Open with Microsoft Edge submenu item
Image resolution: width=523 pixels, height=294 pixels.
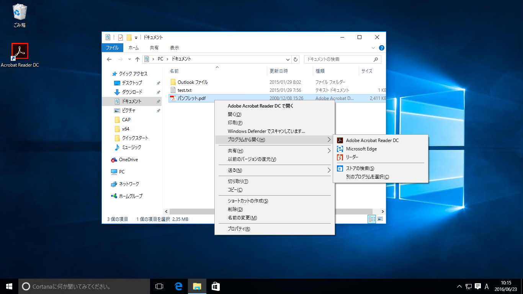[x=381, y=149]
